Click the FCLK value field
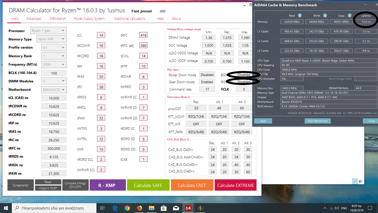The width and height of the screenshot is (378, 213). click(244, 89)
